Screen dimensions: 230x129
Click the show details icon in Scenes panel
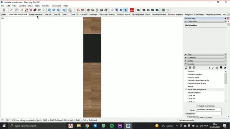tap(221, 68)
